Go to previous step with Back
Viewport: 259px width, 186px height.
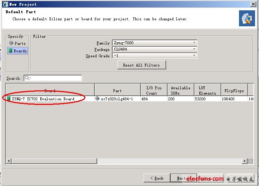(156, 178)
